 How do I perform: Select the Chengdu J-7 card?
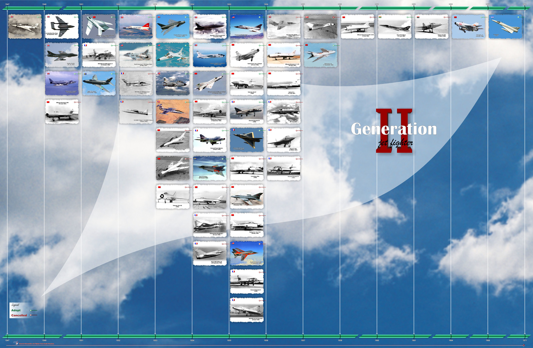tap(469, 26)
